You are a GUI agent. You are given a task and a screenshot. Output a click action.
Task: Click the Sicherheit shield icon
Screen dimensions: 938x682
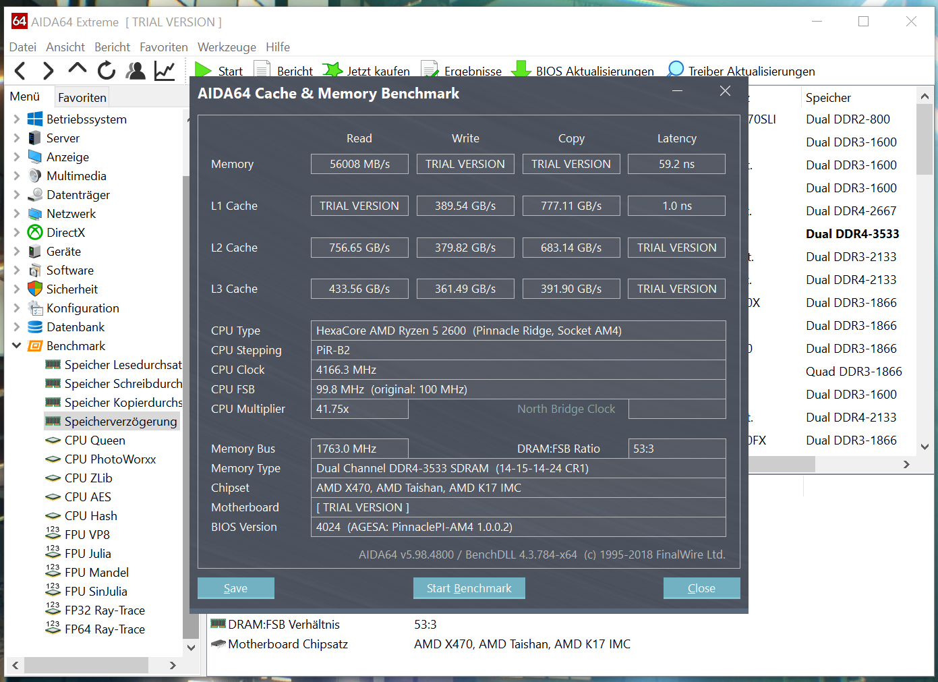(35, 289)
